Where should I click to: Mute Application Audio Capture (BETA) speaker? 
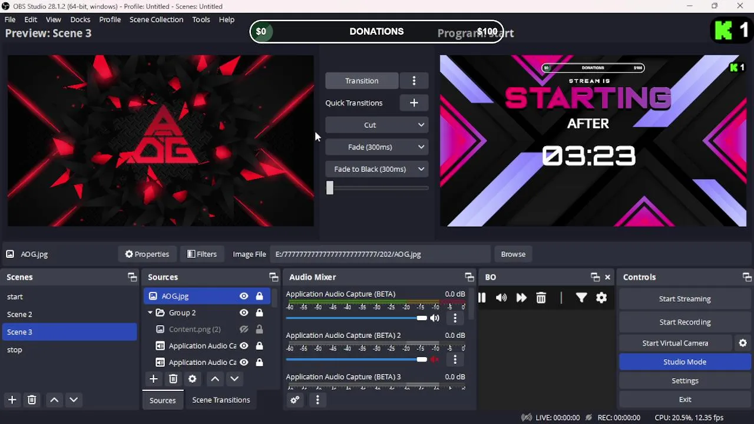(x=435, y=318)
